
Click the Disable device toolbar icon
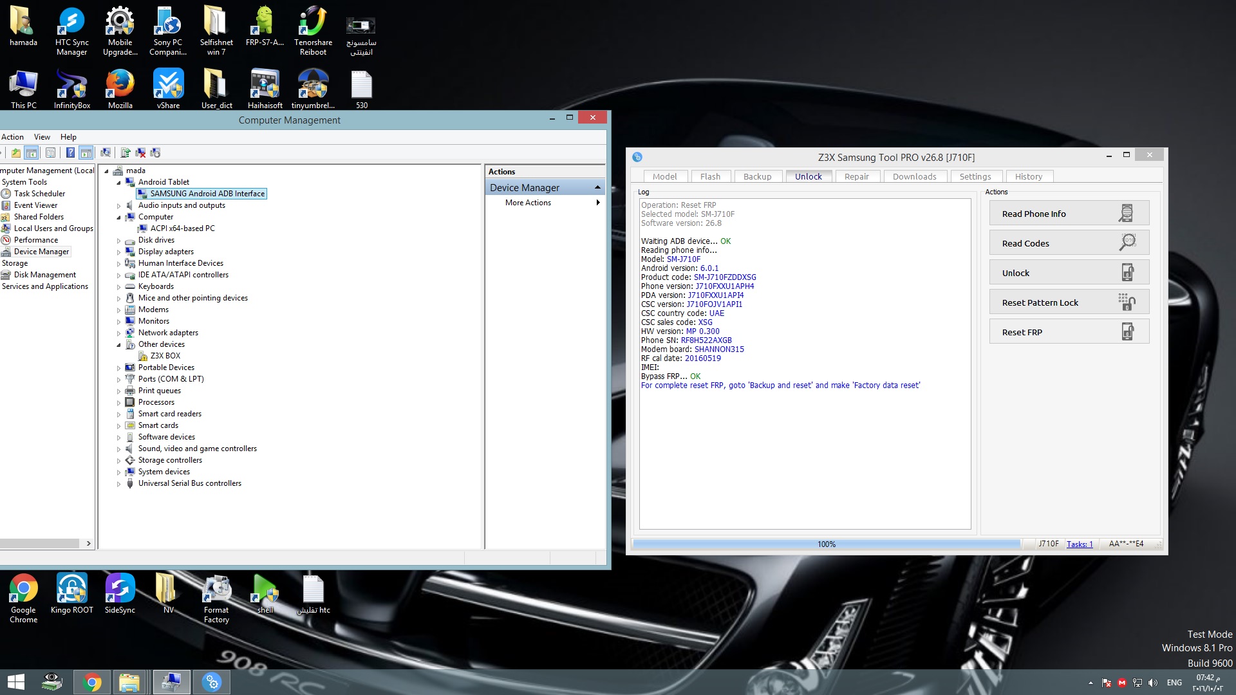click(155, 153)
